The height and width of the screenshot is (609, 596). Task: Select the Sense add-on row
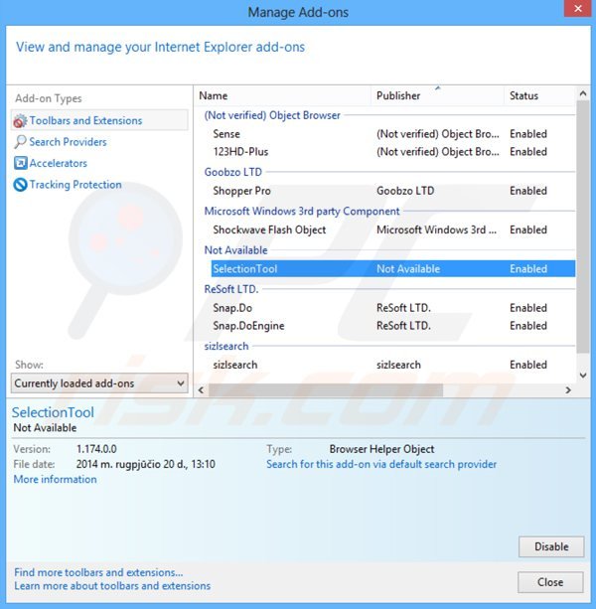393,134
